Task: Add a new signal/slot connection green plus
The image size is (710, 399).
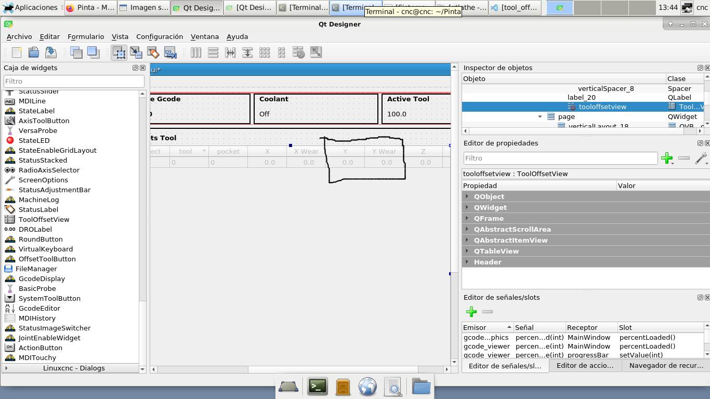Action: click(x=471, y=312)
